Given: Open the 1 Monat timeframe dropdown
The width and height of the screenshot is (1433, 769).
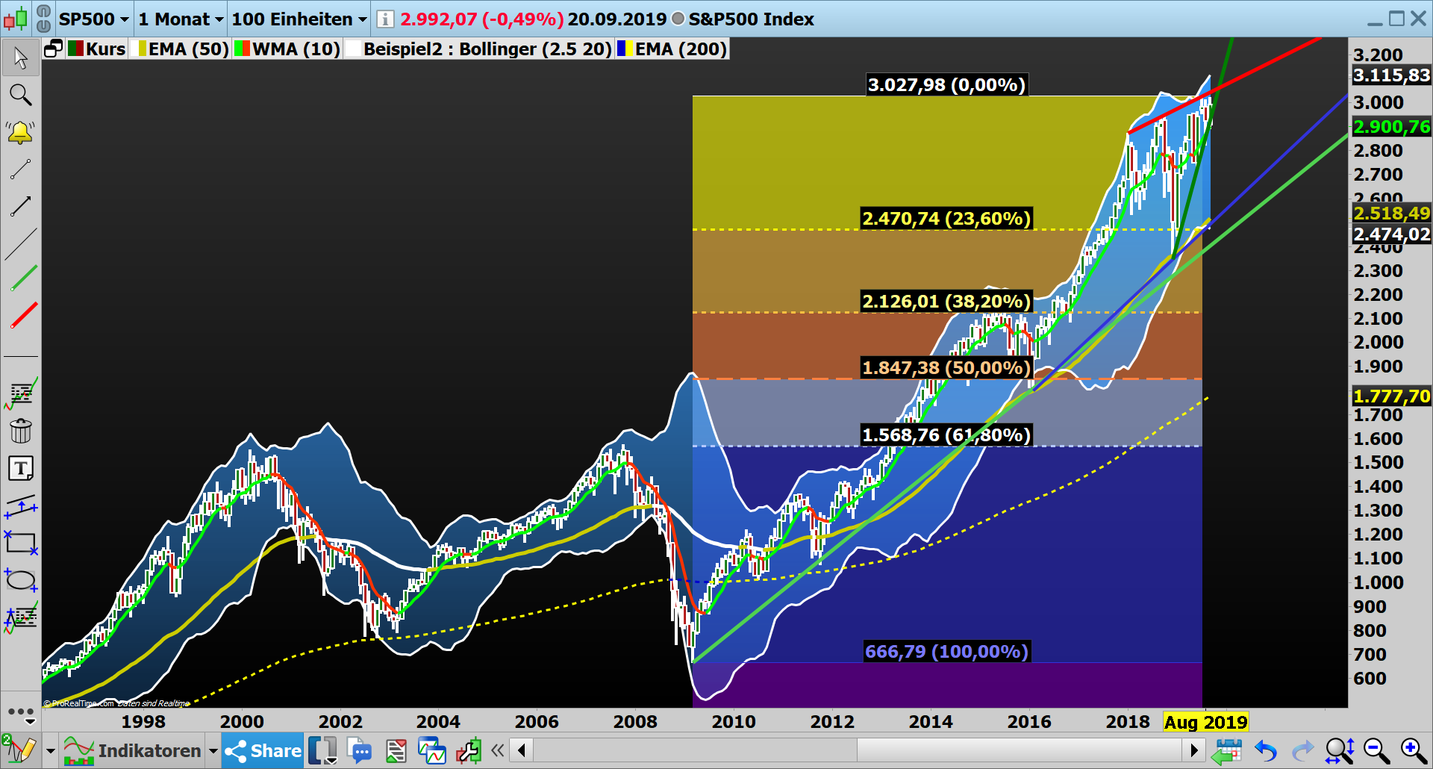Looking at the screenshot, I should click(x=179, y=19).
